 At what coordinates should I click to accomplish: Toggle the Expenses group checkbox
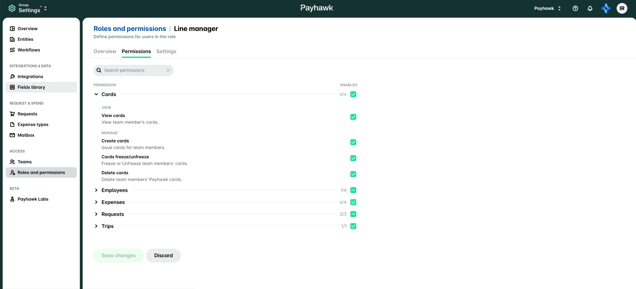353,202
